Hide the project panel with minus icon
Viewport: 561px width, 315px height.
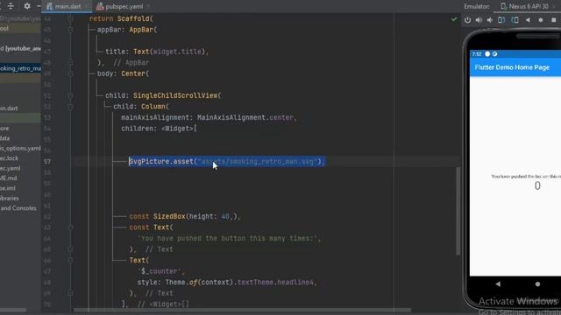(39, 6)
